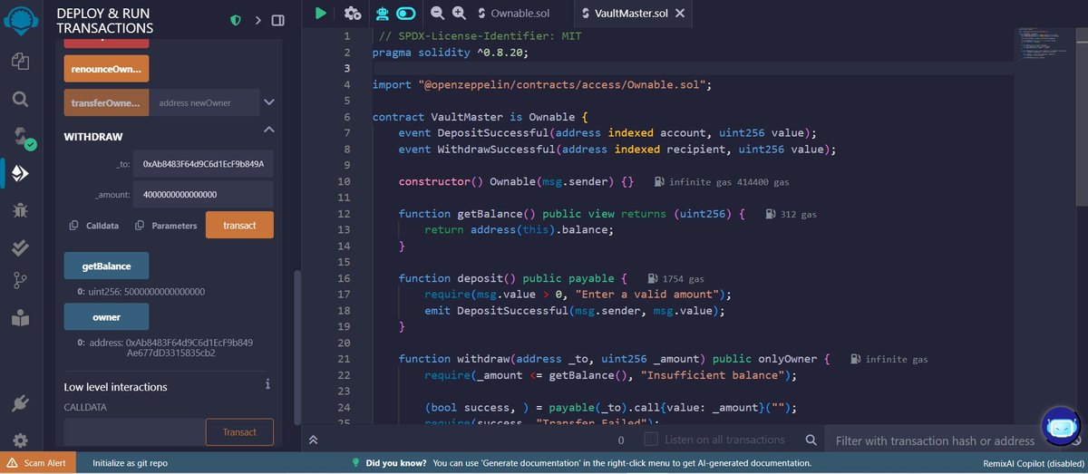Screen dimensions: 1088x474
Task: Click the transaction hash filter field
Action: click(935, 440)
